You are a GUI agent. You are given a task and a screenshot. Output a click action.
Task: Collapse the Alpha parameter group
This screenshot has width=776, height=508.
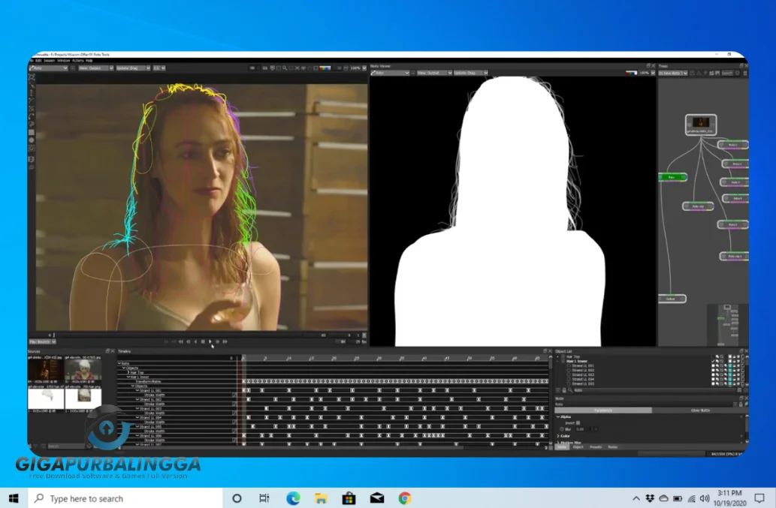[558, 416]
